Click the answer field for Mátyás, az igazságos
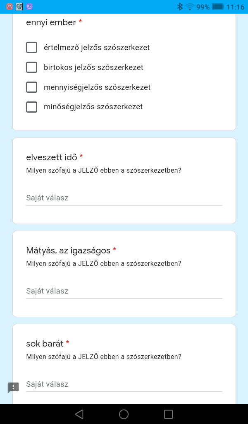 coord(124,291)
